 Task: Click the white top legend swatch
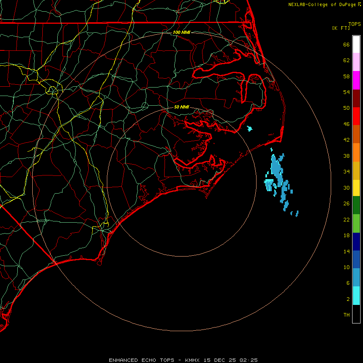click(356, 44)
